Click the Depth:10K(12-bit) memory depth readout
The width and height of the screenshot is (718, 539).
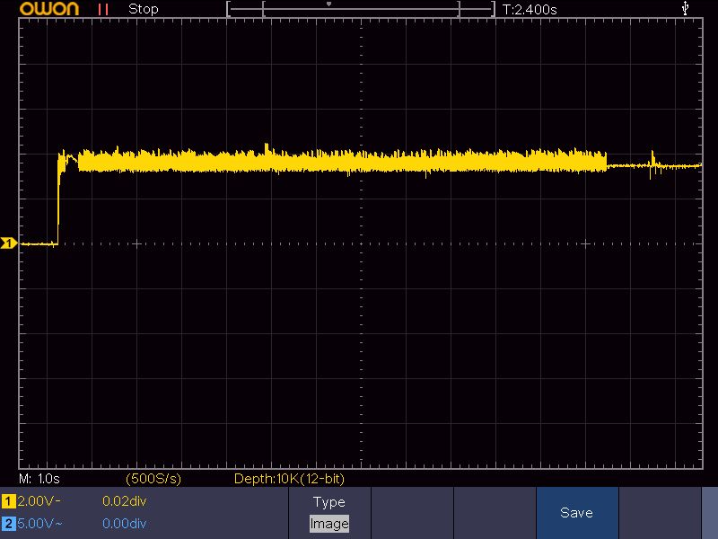click(x=289, y=479)
